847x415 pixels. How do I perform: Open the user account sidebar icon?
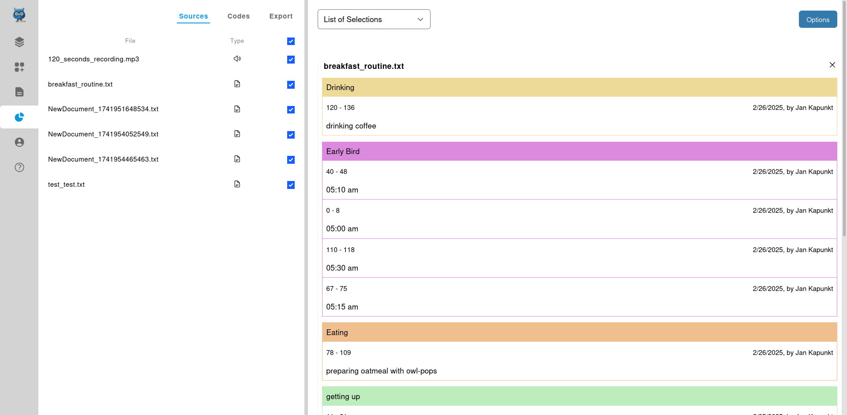point(19,142)
